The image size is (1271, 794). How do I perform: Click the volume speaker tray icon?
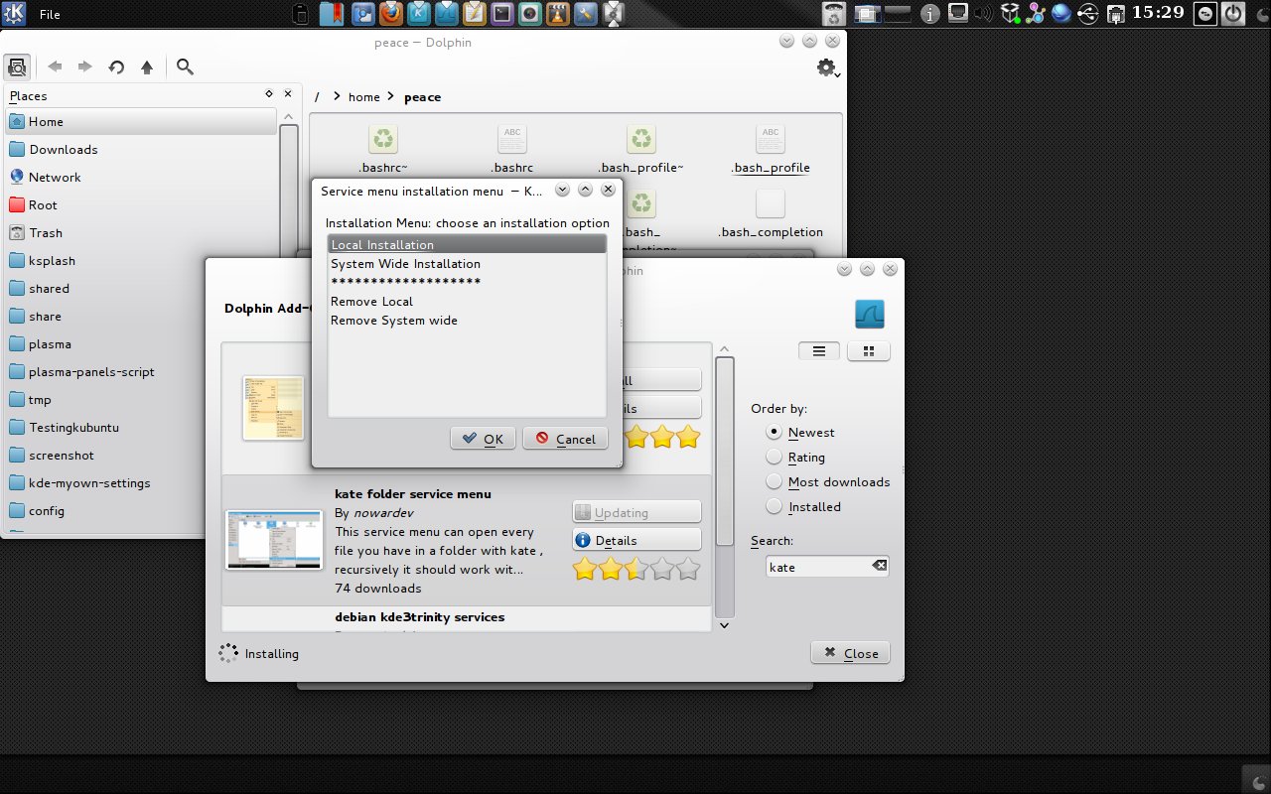984,14
